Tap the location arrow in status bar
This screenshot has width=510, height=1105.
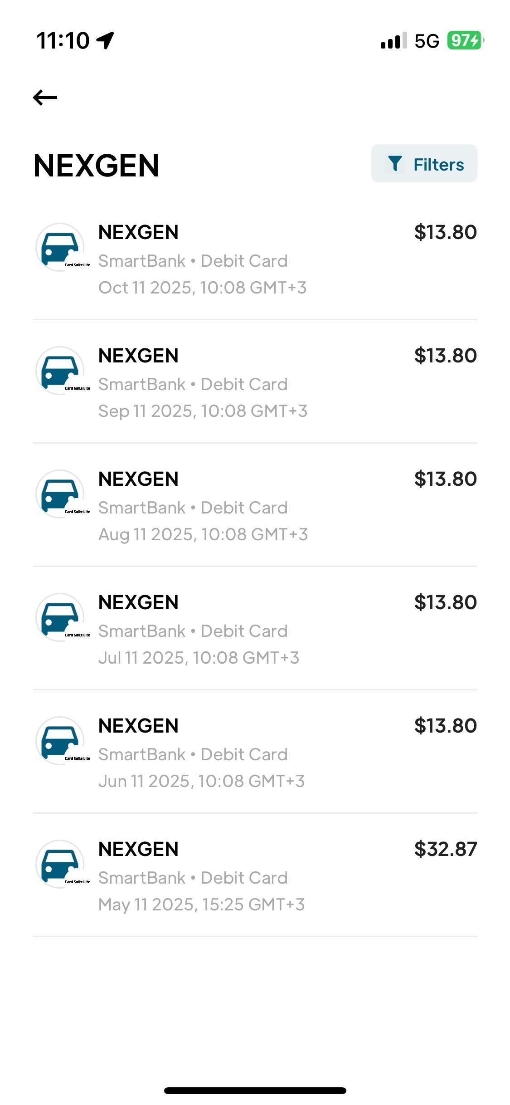point(105,40)
